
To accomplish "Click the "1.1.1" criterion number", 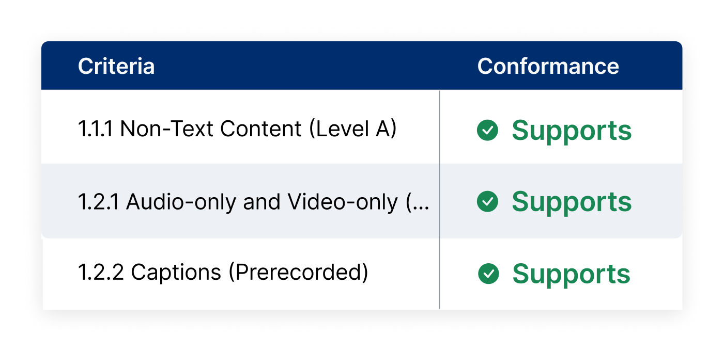I will coord(96,130).
